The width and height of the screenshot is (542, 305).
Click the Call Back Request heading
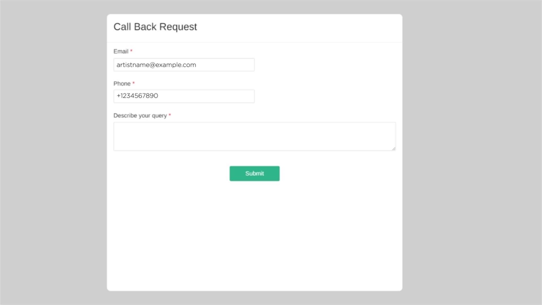click(x=155, y=27)
